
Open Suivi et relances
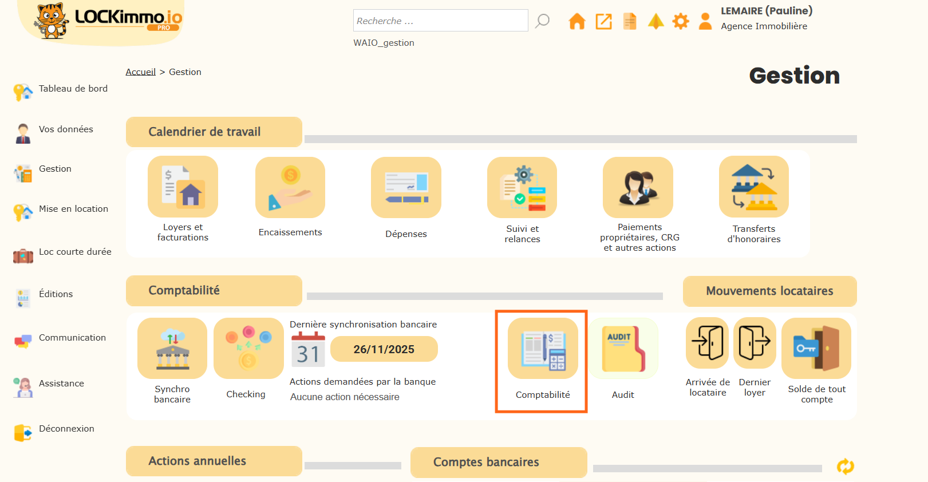click(522, 188)
